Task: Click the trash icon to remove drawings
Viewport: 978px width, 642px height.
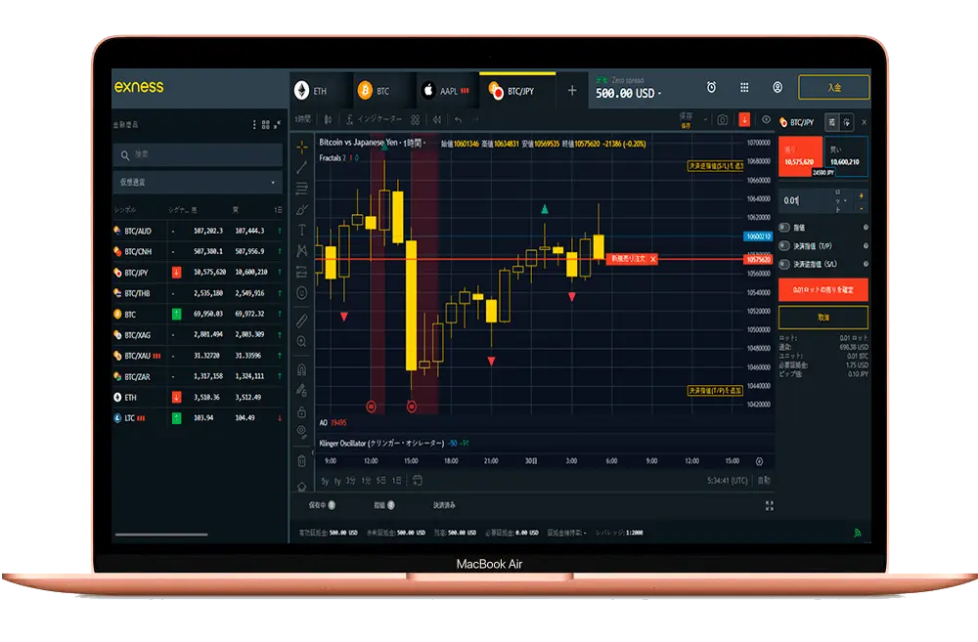Action: [301, 460]
